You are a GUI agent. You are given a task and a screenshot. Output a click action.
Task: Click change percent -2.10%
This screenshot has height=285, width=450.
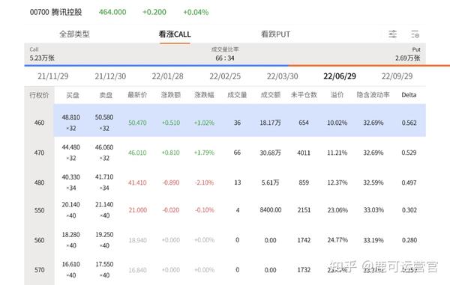pyautogui.click(x=204, y=183)
